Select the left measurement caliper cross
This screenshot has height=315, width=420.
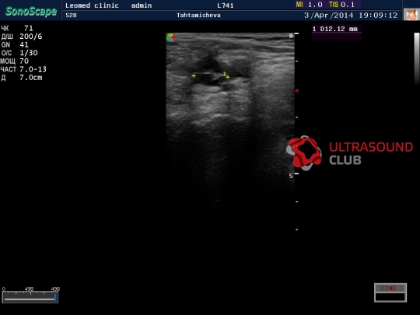click(194, 76)
